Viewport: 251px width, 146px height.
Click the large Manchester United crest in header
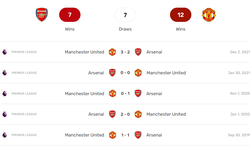(209, 15)
